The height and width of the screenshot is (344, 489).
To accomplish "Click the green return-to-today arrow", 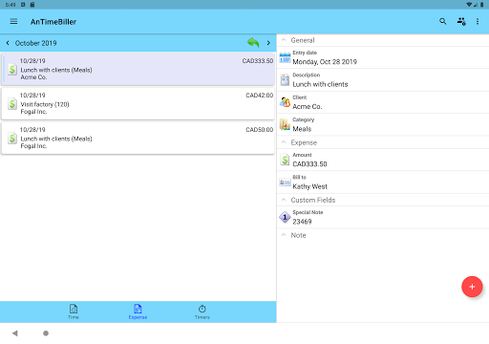I will coord(253,42).
